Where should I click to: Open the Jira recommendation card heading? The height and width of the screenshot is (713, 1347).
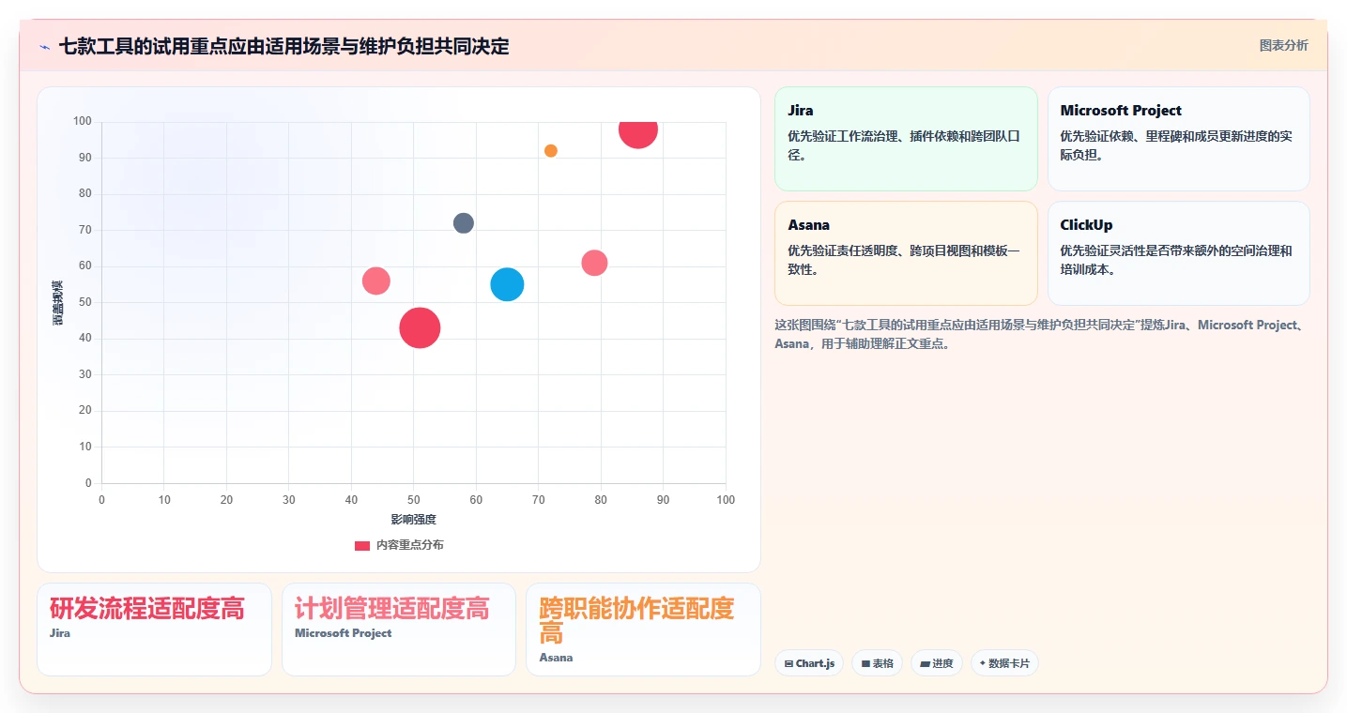[x=801, y=111]
